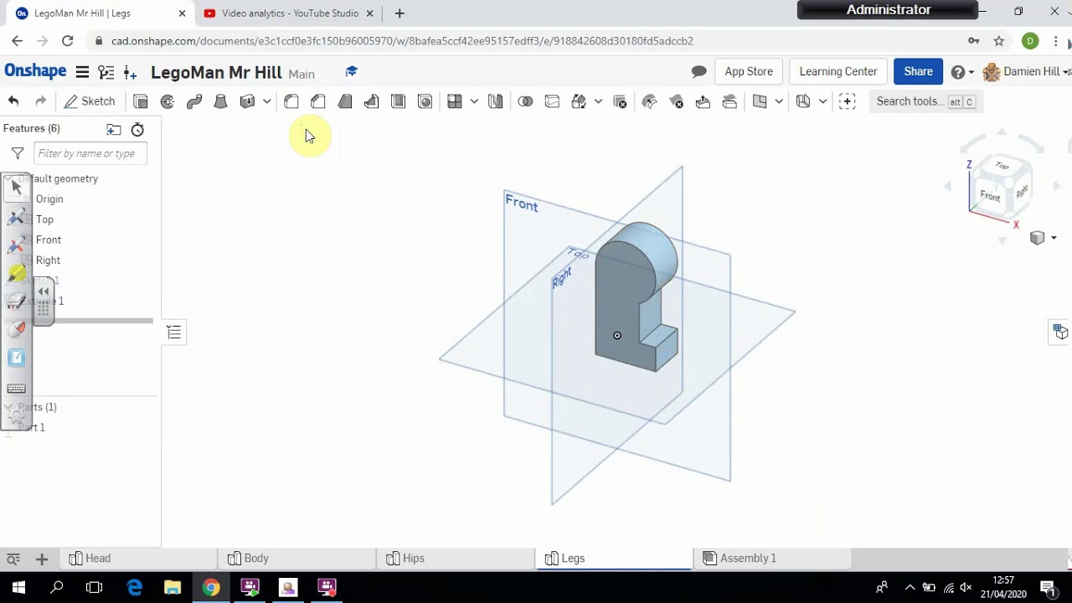The height and width of the screenshot is (603, 1072).
Task: Open the pattern tools dropdown arrow
Action: 474,101
